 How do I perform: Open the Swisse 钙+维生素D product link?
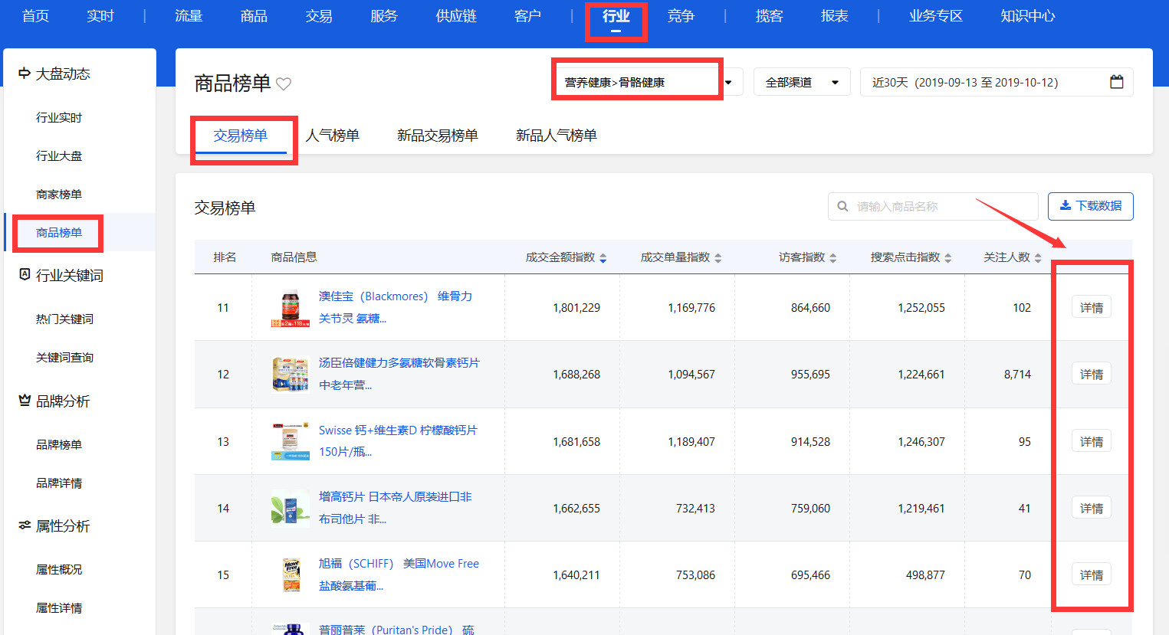click(x=398, y=441)
